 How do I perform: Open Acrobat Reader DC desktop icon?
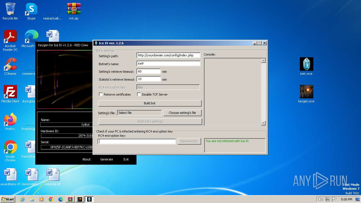10,41
